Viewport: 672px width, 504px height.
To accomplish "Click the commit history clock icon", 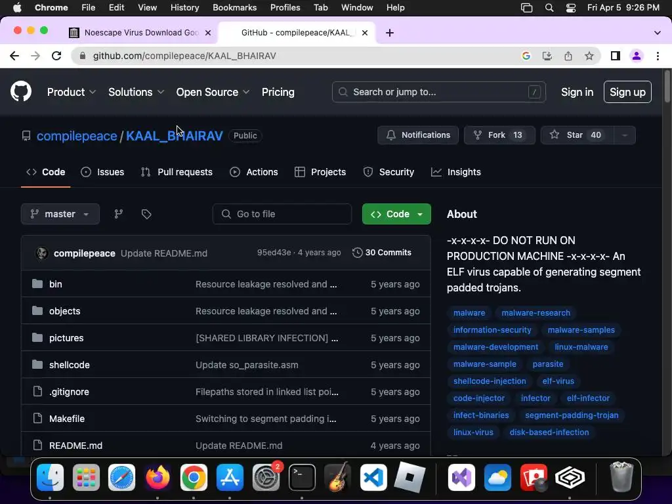I will (x=357, y=253).
